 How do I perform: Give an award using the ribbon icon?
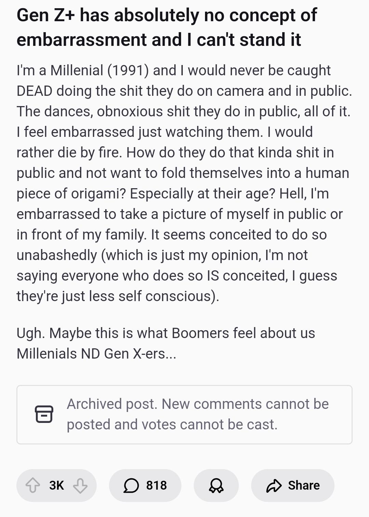click(216, 485)
